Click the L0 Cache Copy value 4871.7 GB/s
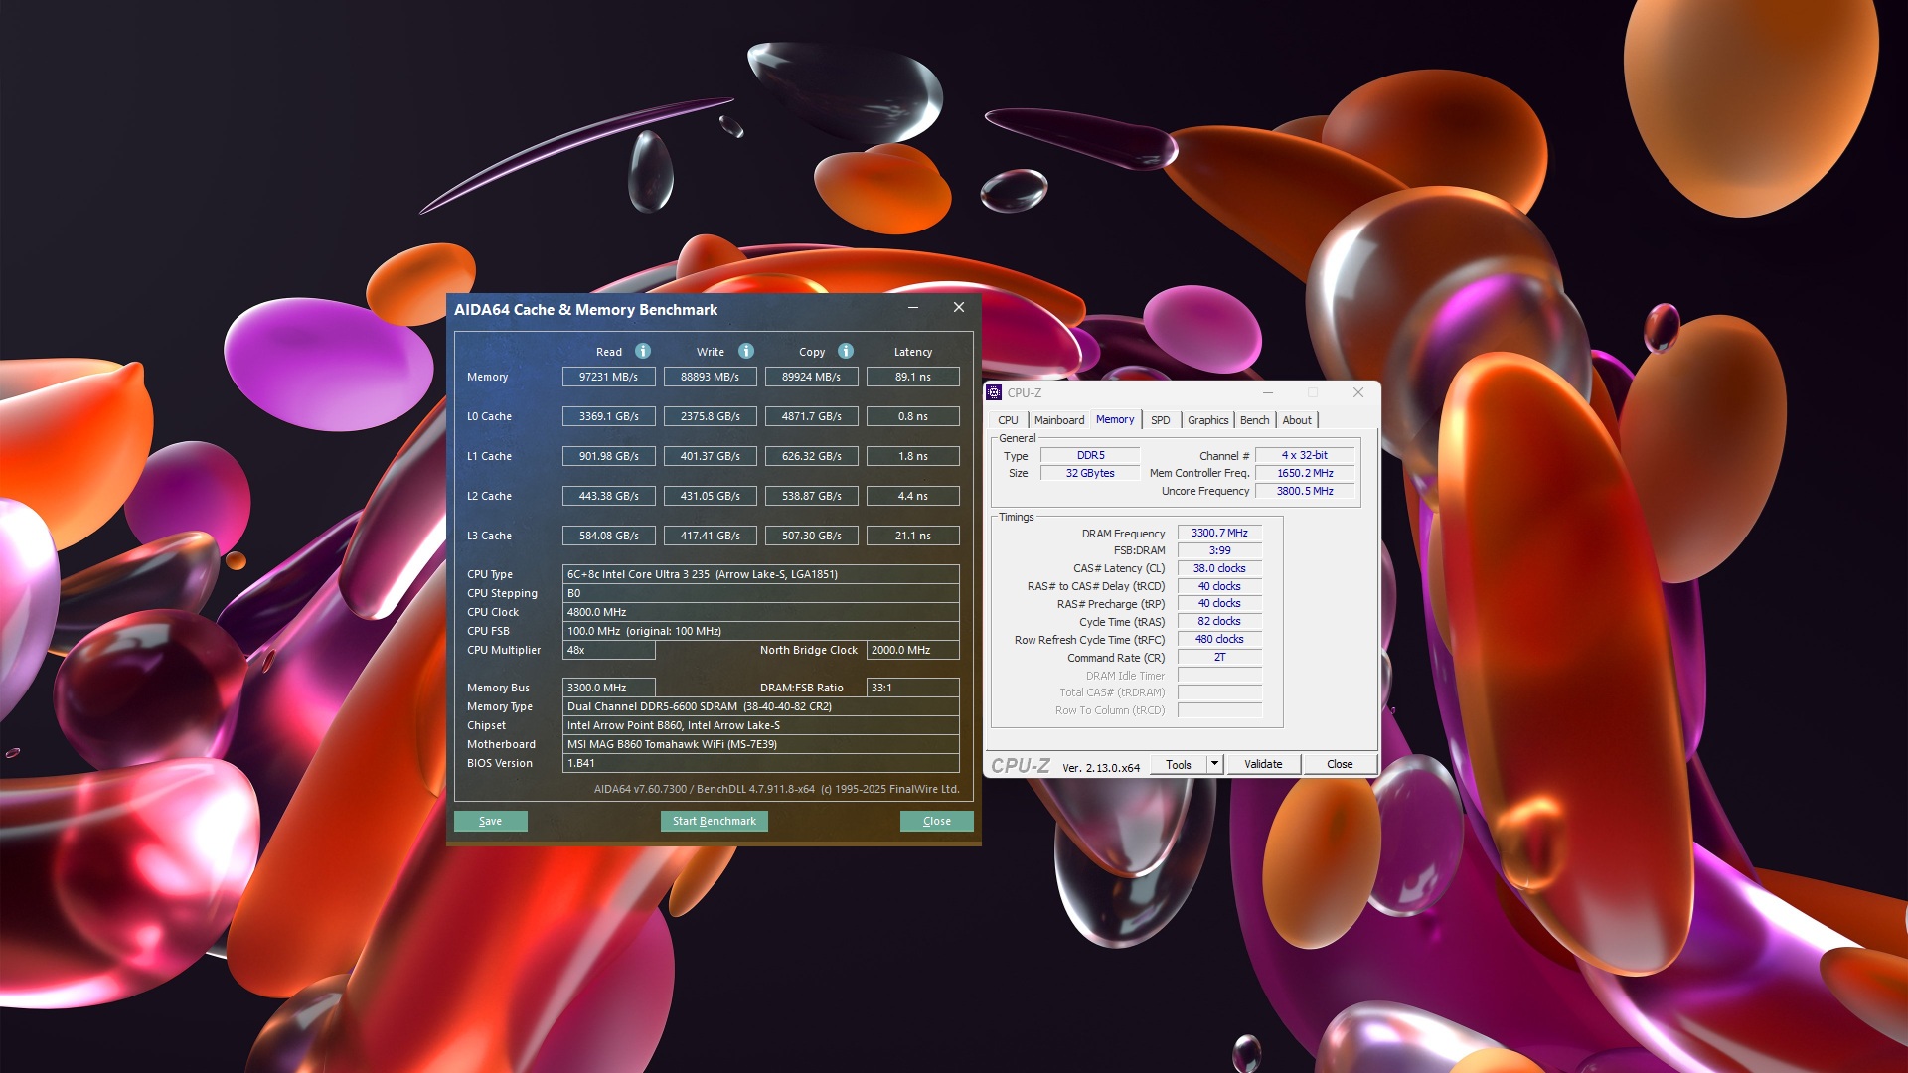Viewport: 1908px width, 1073px height. [x=812, y=416]
